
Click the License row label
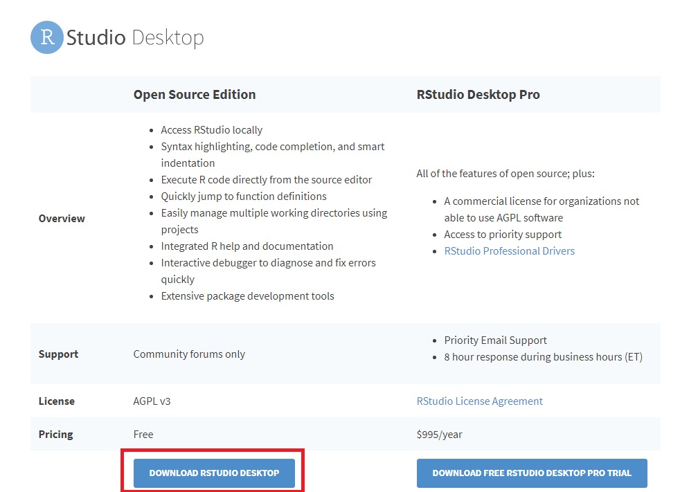pyautogui.click(x=57, y=401)
